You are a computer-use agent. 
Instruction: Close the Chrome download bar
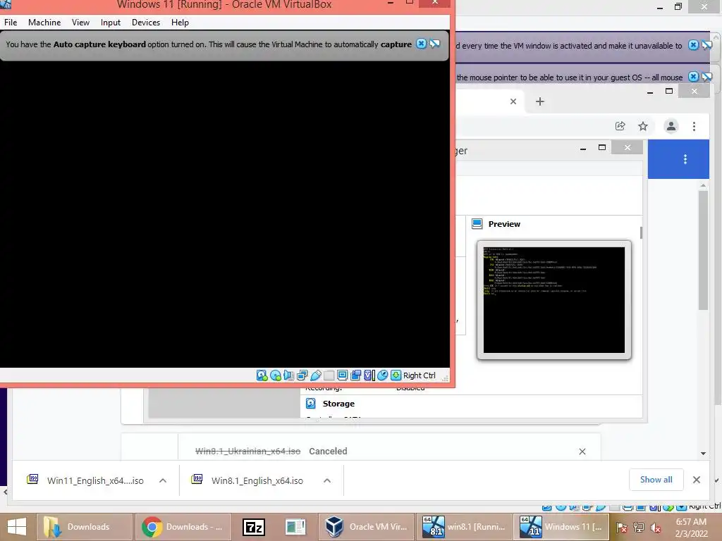(696, 480)
